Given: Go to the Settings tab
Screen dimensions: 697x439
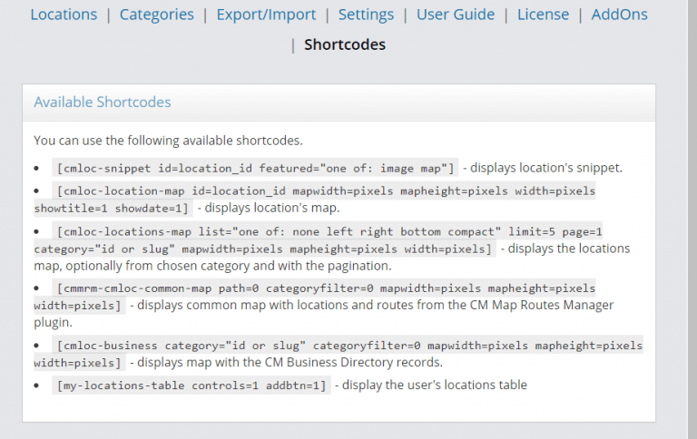Looking at the screenshot, I should (366, 15).
